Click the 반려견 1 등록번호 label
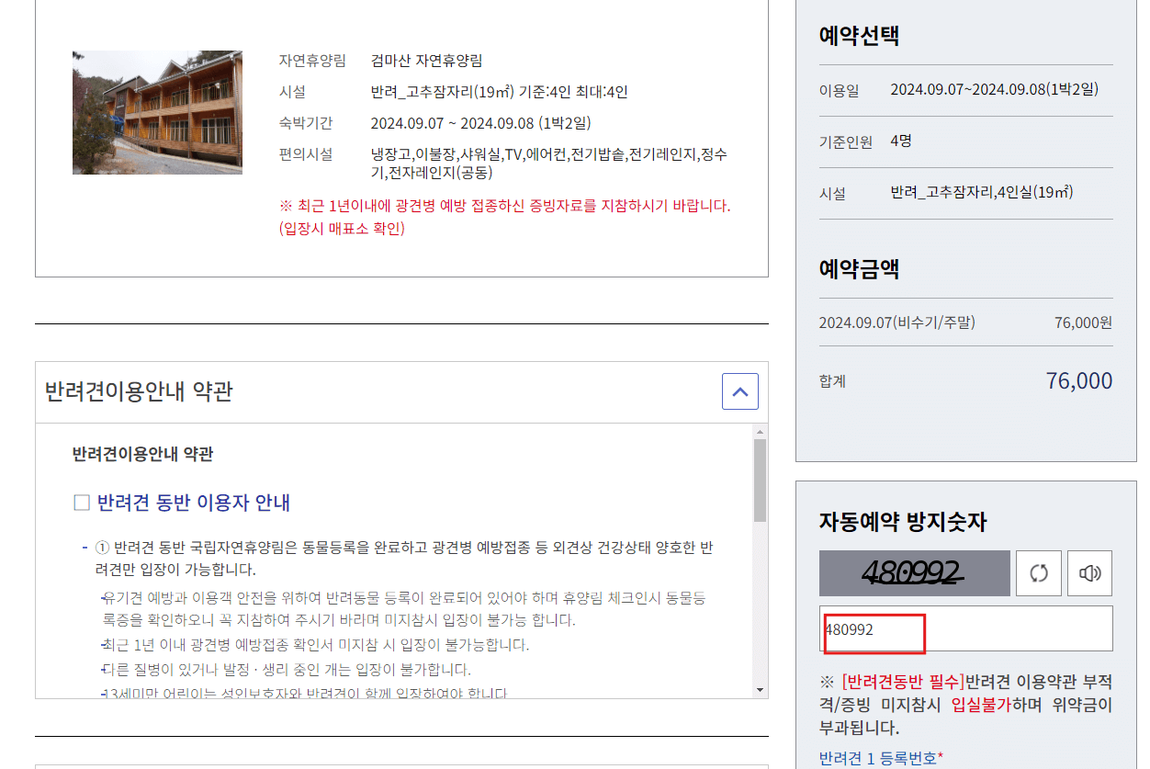The height and width of the screenshot is (769, 1150). click(881, 758)
